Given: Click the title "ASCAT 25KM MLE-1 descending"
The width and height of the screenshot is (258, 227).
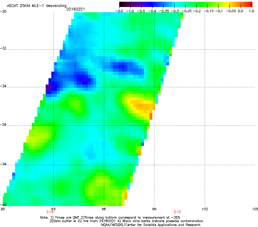Looking at the screenshot, I should pos(37,6).
